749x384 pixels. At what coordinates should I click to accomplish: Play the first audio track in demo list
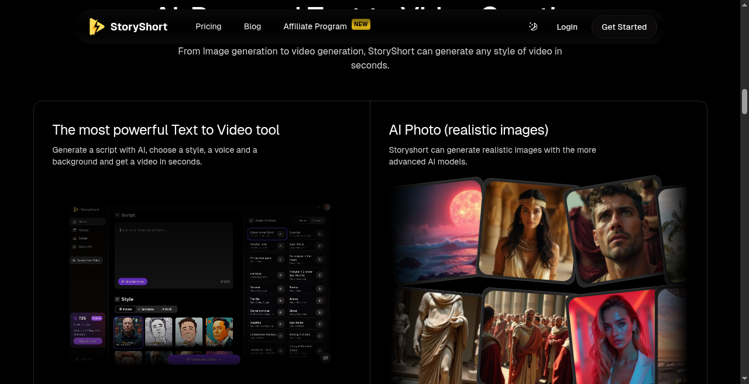[281, 234]
